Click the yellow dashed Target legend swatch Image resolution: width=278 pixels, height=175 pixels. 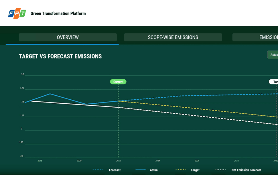pyautogui.click(x=180, y=170)
